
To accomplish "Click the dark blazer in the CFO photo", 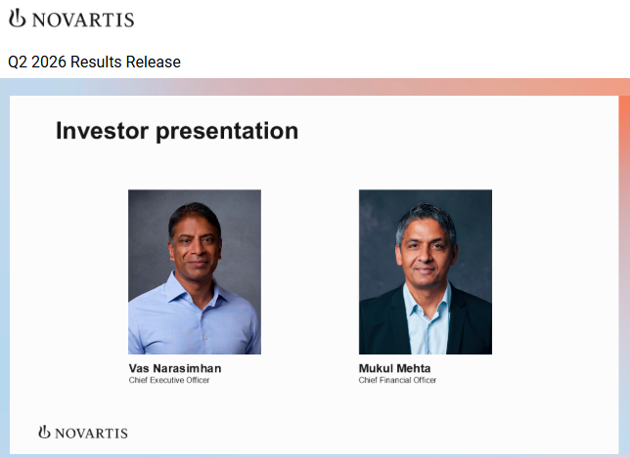I will (468, 321).
